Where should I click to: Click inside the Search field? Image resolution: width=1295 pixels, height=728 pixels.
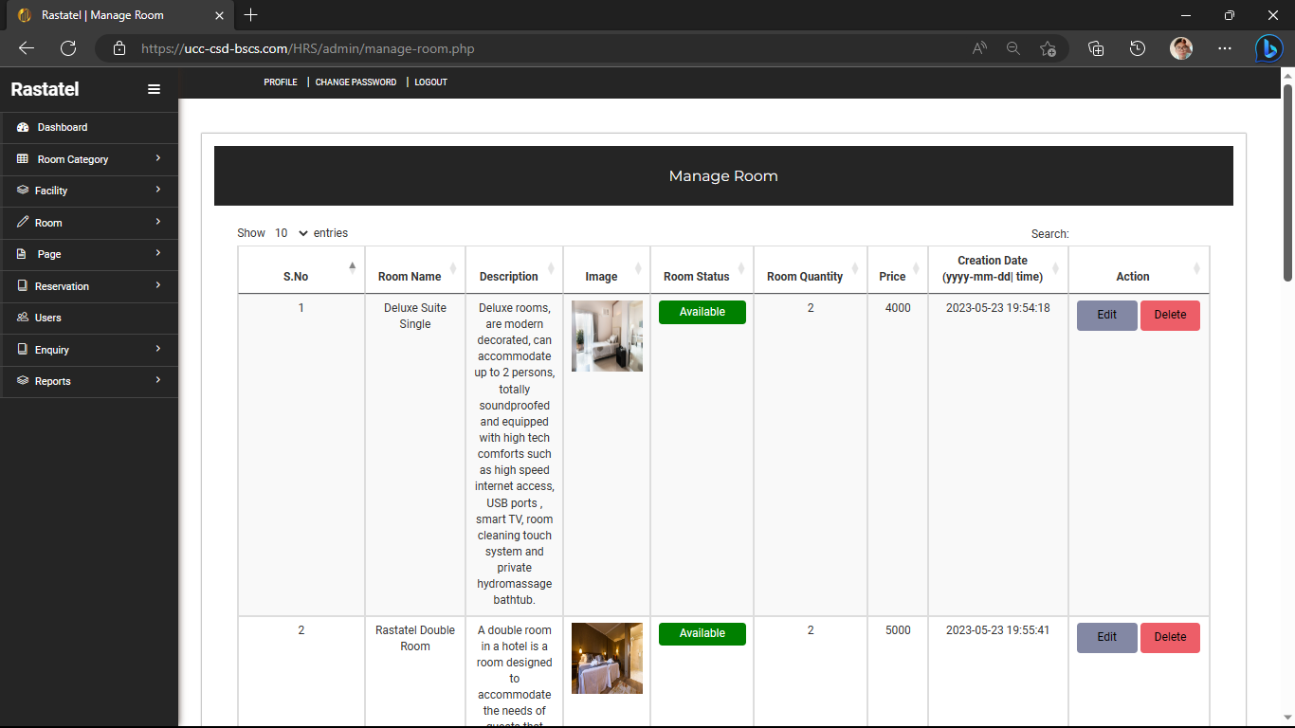pos(1138,233)
